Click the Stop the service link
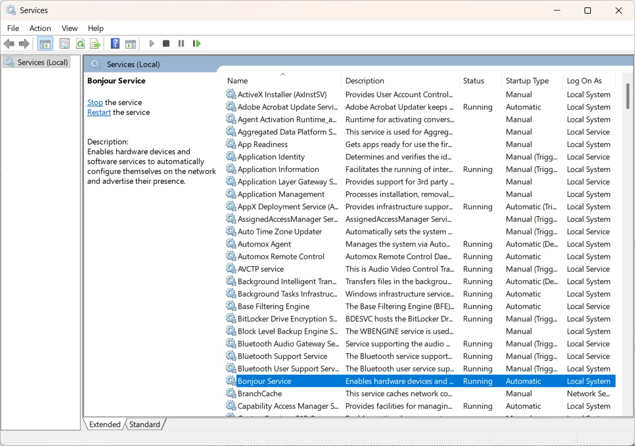 (95, 102)
